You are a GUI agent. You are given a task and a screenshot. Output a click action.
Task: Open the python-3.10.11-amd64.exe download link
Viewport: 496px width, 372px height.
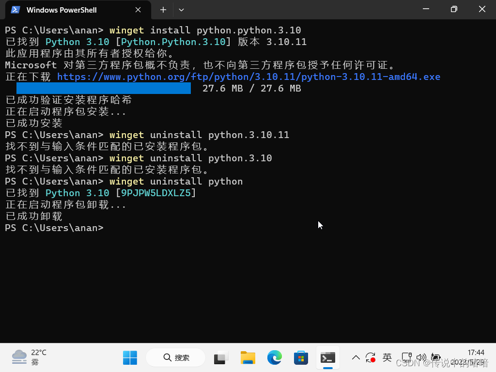(x=248, y=77)
